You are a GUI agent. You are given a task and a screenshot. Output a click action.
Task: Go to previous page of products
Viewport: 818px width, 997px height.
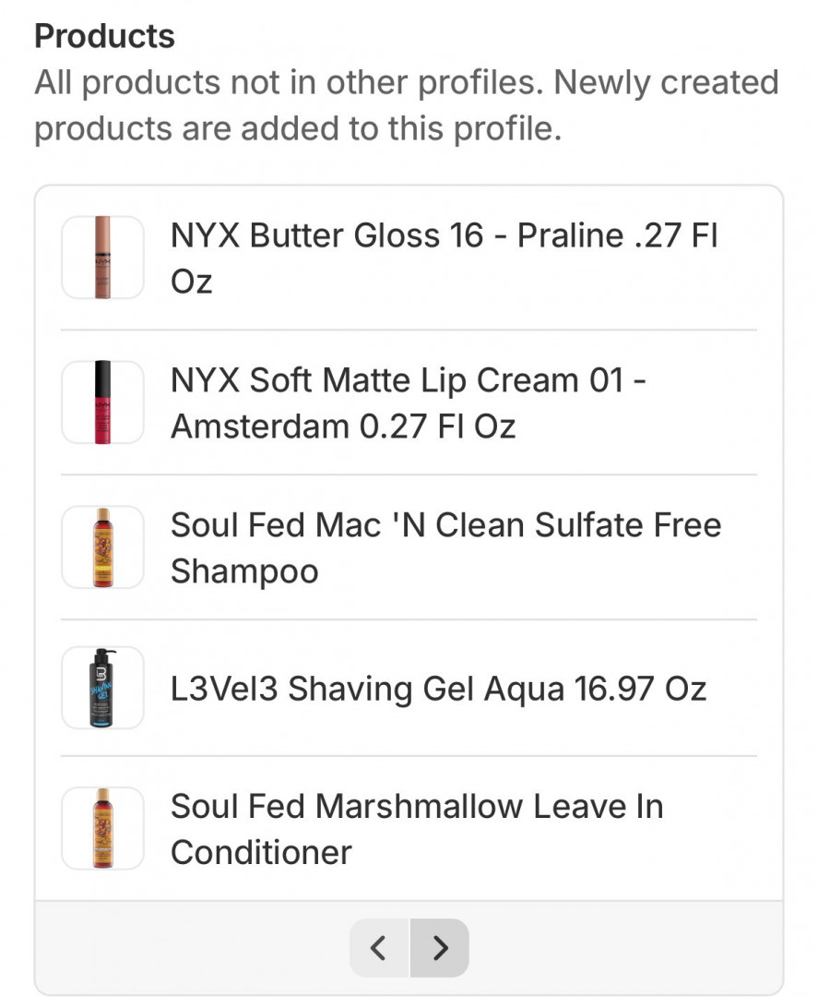[x=378, y=947]
